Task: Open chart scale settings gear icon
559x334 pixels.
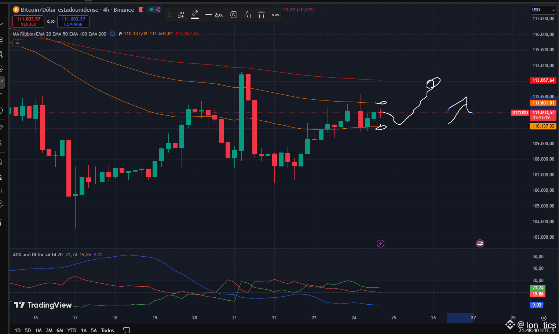Action: pos(544,318)
